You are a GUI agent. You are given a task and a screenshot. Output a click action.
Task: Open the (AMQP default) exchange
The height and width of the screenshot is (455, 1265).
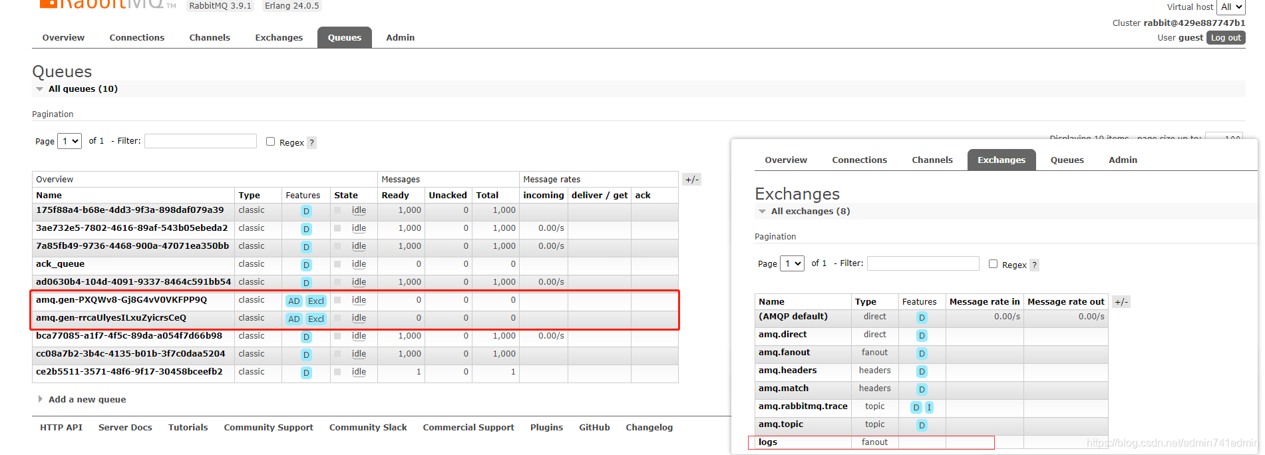pyautogui.click(x=793, y=317)
